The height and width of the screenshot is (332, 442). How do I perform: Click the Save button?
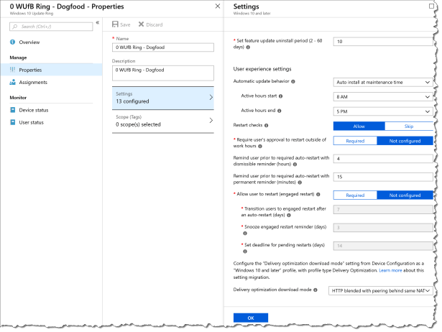(121, 24)
